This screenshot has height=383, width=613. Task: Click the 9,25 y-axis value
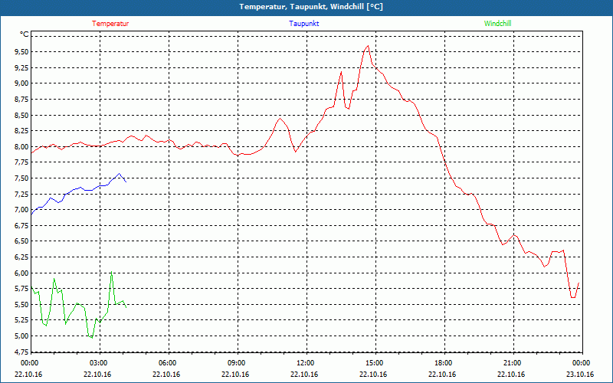[21, 67]
